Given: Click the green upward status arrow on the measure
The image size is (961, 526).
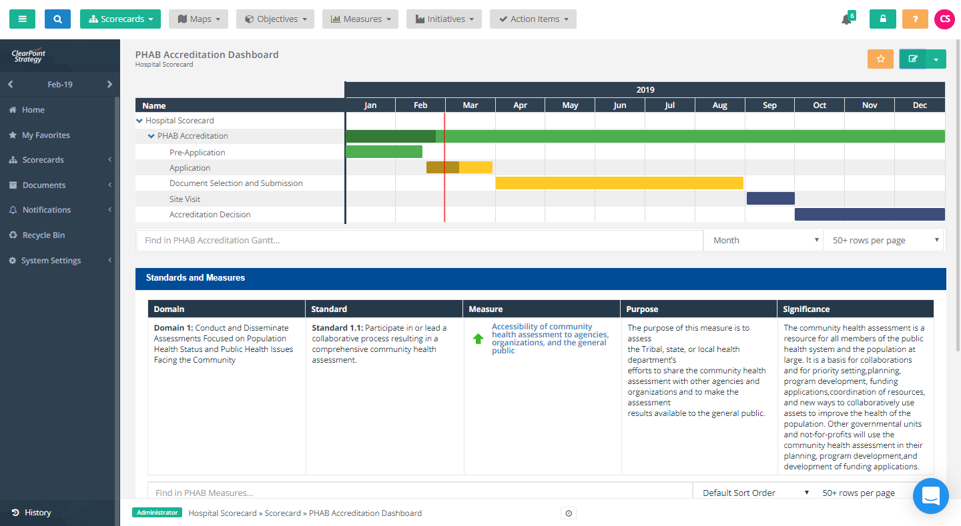Looking at the screenshot, I should tap(478, 339).
